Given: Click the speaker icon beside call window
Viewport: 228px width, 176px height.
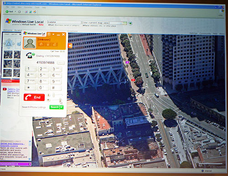Looking at the screenshot, I should [70, 46].
